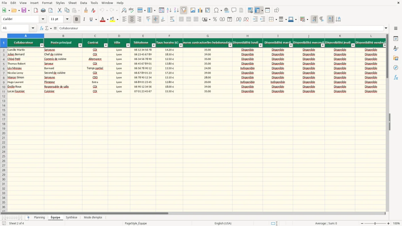Click the Add Decimal Place icon
Screen dimensions: 402x226
pyautogui.click(x=239, y=19)
